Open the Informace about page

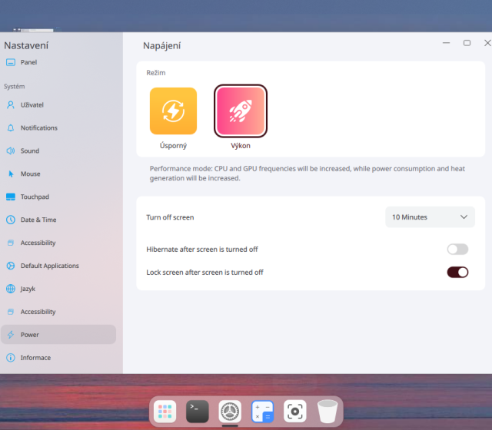(x=35, y=358)
